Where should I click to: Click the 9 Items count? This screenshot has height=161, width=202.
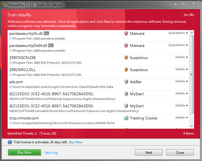pyautogui.click(x=188, y=133)
